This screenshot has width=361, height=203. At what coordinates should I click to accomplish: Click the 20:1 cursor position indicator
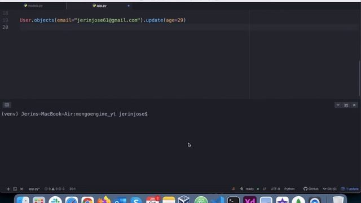click(x=72, y=189)
